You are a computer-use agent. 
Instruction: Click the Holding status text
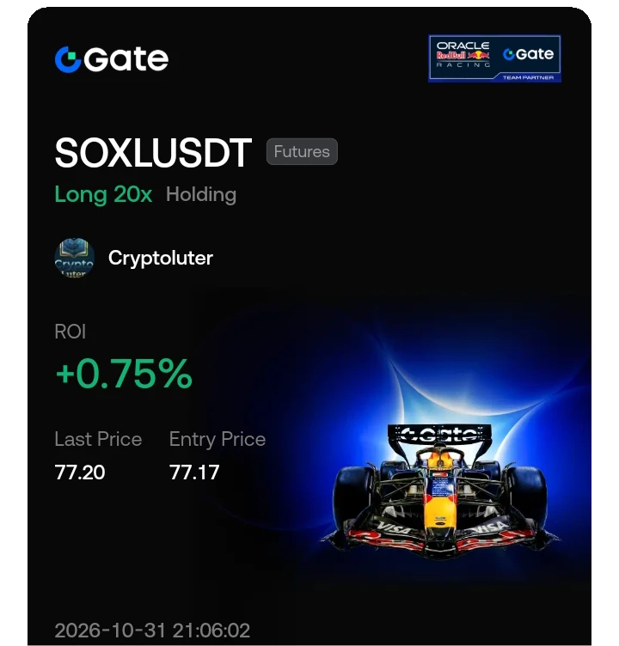pyautogui.click(x=201, y=194)
